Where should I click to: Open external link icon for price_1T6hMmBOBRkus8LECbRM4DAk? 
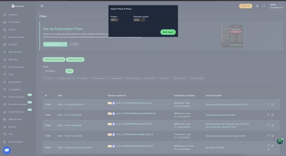154,113
